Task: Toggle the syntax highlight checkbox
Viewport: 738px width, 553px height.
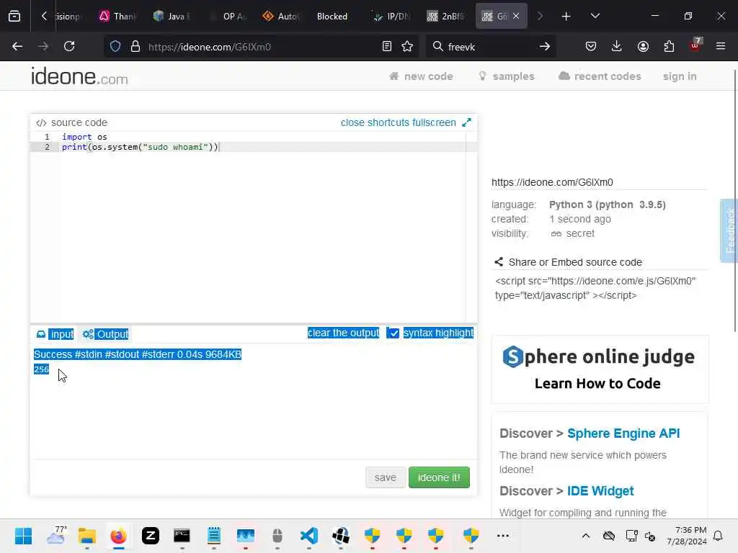Action: (393, 333)
